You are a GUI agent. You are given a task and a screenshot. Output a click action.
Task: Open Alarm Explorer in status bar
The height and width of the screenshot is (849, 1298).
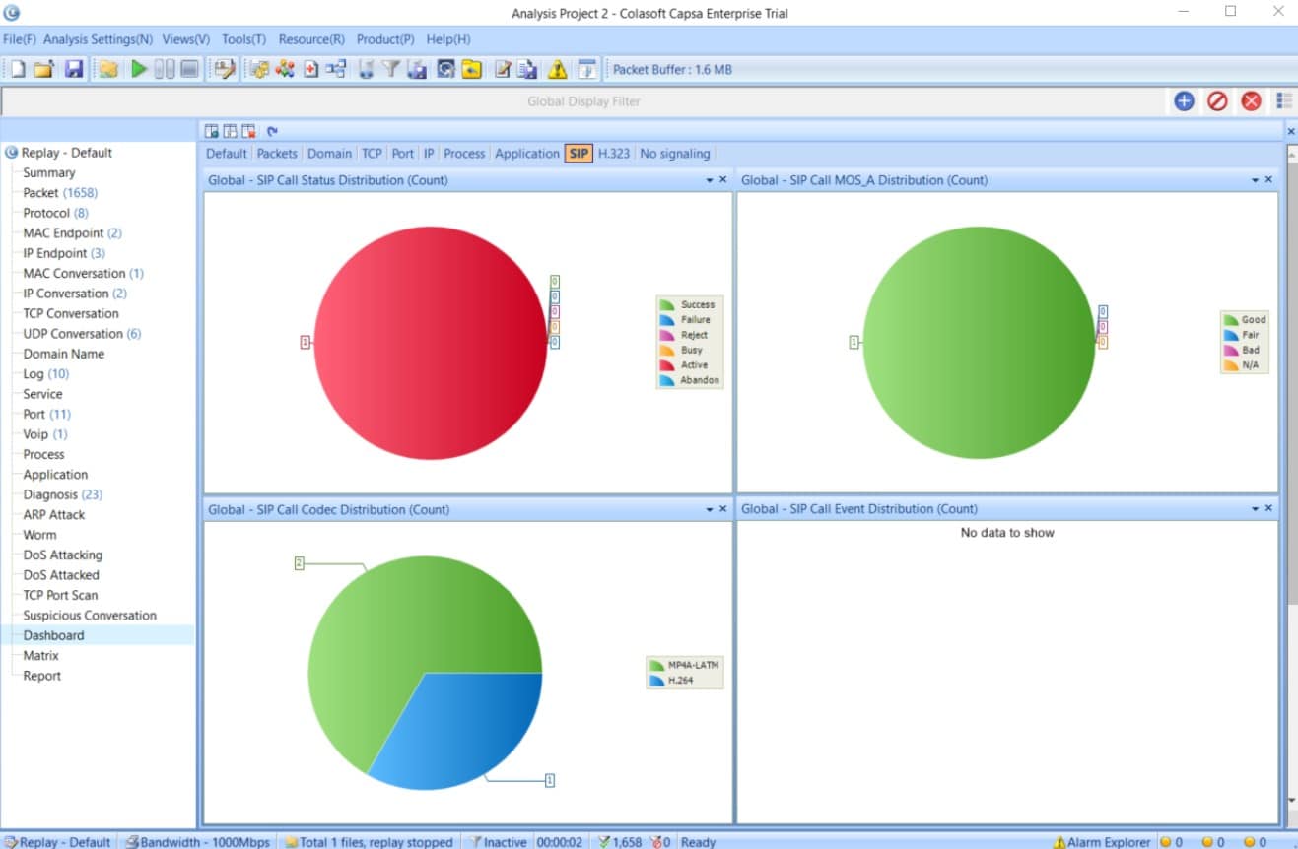pyautogui.click(x=1101, y=842)
